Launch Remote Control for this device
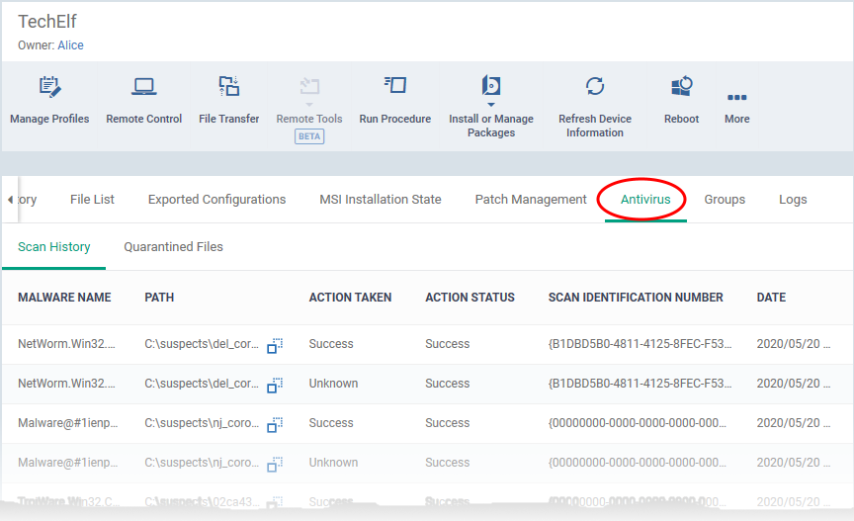Screen dimensions: 854x521 pos(144,100)
